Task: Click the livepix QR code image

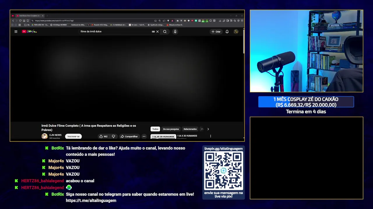Action: click(x=224, y=171)
